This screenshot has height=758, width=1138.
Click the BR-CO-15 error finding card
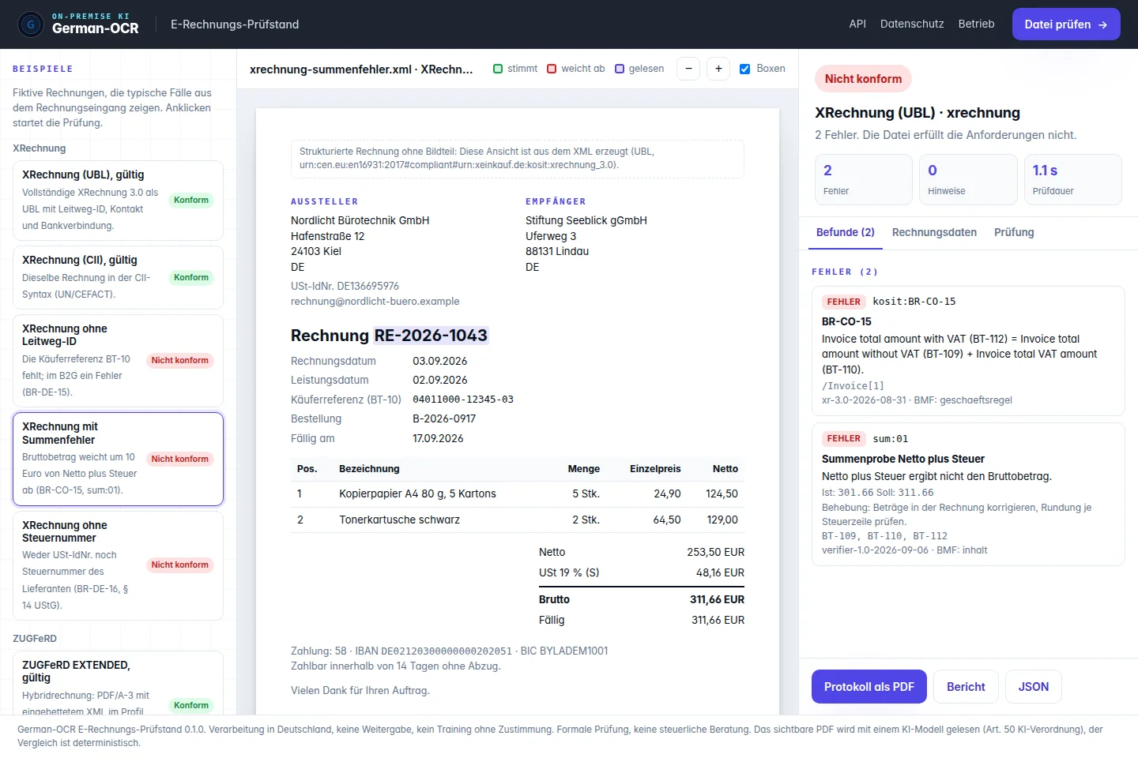968,351
